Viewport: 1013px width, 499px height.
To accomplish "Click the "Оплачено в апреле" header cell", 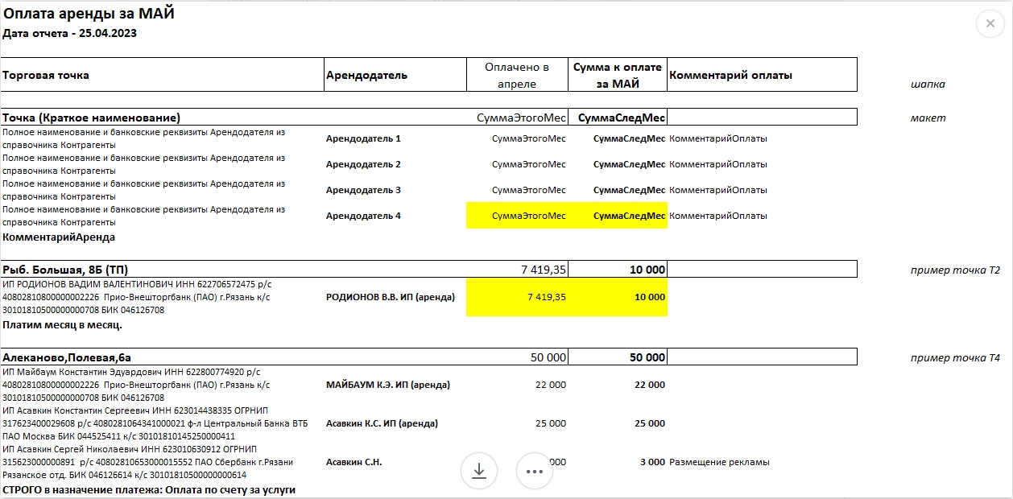I will click(517, 75).
